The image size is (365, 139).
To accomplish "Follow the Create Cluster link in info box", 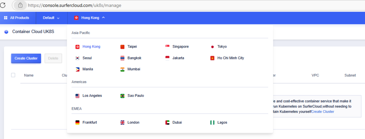I will [x=323, y=112].
